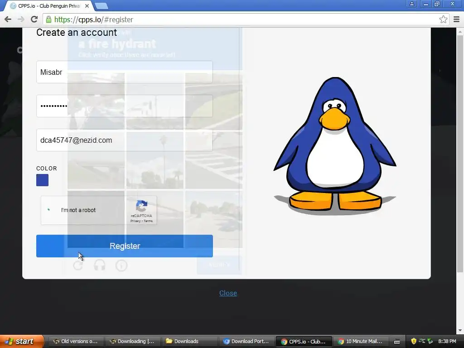Click the scrollbar up arrow
The image size is (464, 348).
click(459, 31)
